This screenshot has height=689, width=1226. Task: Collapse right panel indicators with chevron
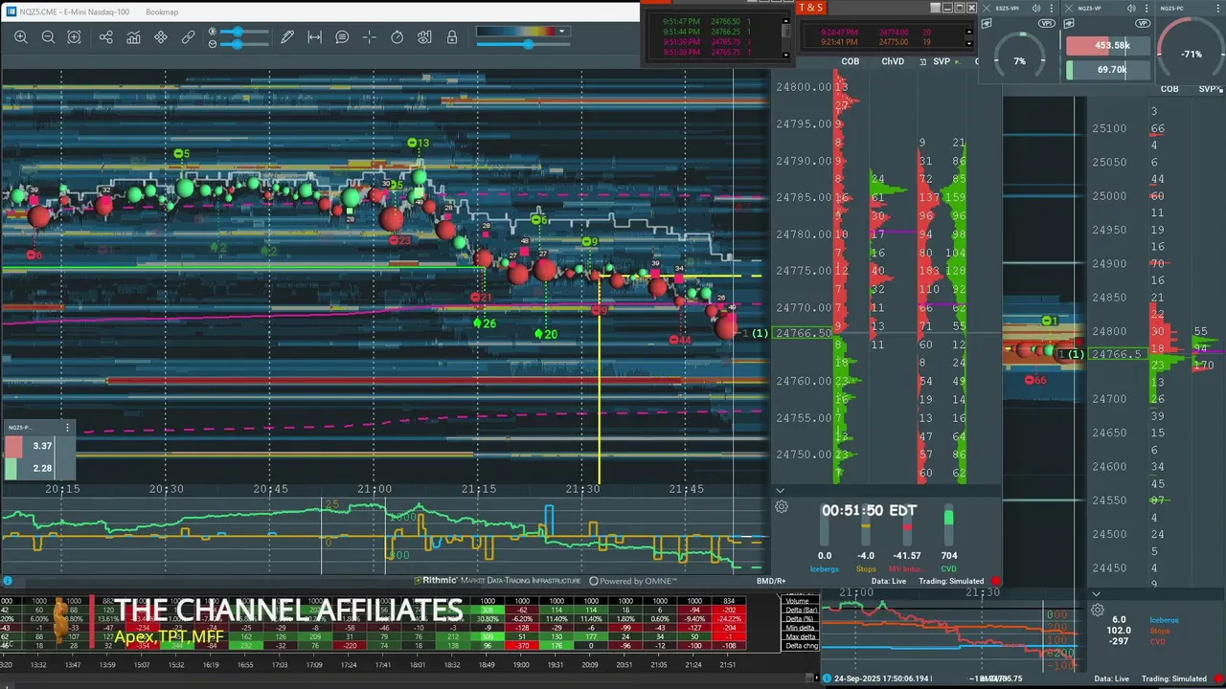pyautogui.click(x=1096, y=594)
